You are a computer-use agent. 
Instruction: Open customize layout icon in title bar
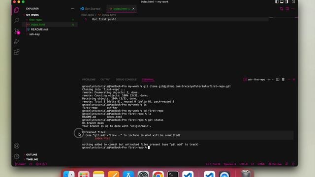[293, 2]
